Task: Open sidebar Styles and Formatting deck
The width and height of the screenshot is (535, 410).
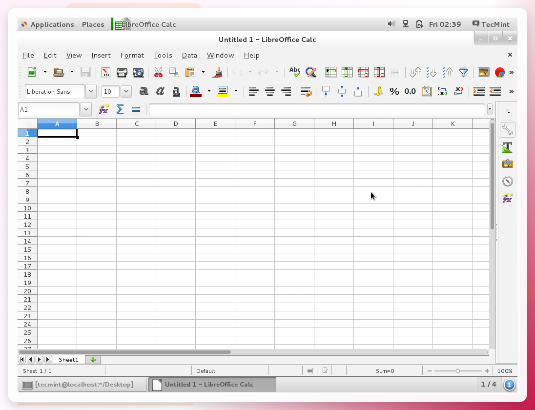Action: (x=507, y=147)
